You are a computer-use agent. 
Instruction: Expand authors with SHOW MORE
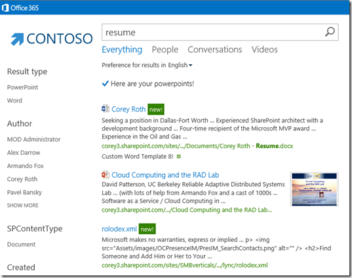23,205
